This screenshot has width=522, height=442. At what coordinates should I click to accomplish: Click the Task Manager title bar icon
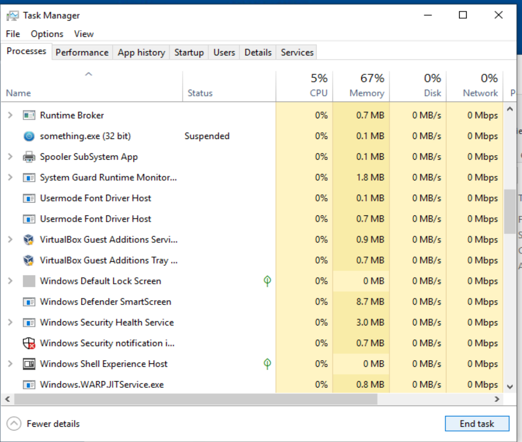coord(13,16)
